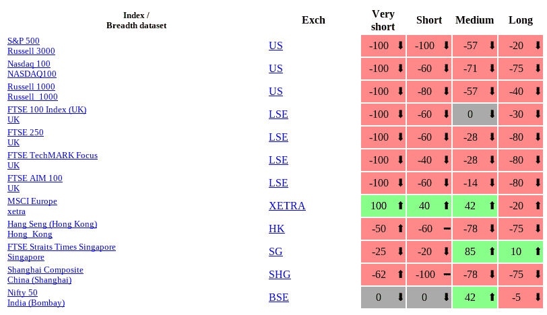Open the S&P 500 index link
This screenshot has width=547, height=315.
point(24,41)
